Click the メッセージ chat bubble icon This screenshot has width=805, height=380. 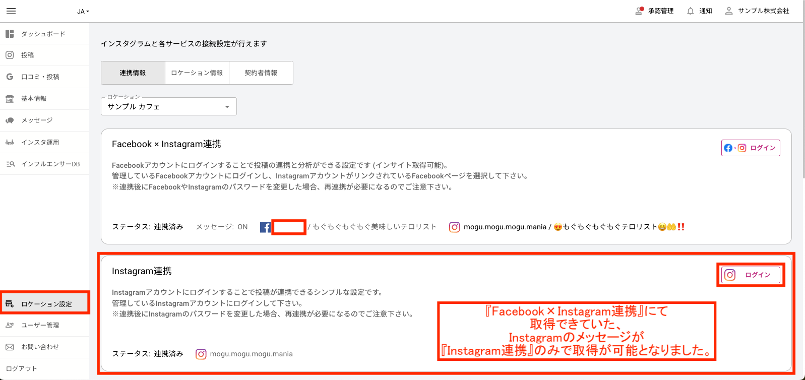click(x=10, y=120)
